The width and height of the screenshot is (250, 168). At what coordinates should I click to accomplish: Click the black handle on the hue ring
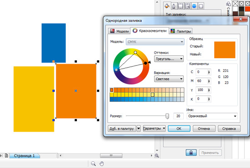[145, 63]
